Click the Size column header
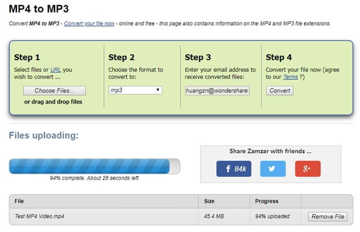360x232 pixels. tap(209, 201)
